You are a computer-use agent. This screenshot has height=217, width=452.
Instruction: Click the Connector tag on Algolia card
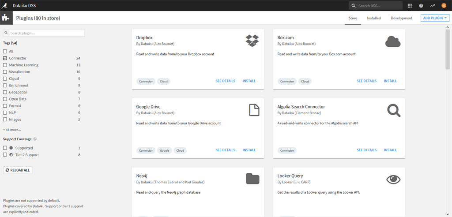(287, 150)
